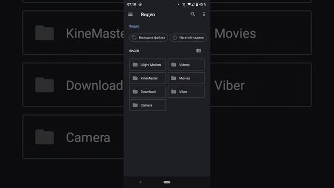Click the Videos folder icon

pos(174,65)
